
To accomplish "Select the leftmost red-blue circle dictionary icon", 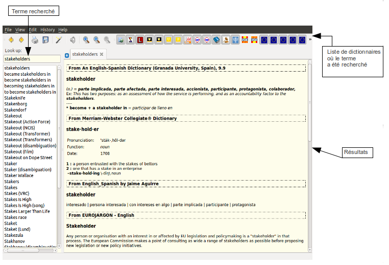I will tap(197, 40).
